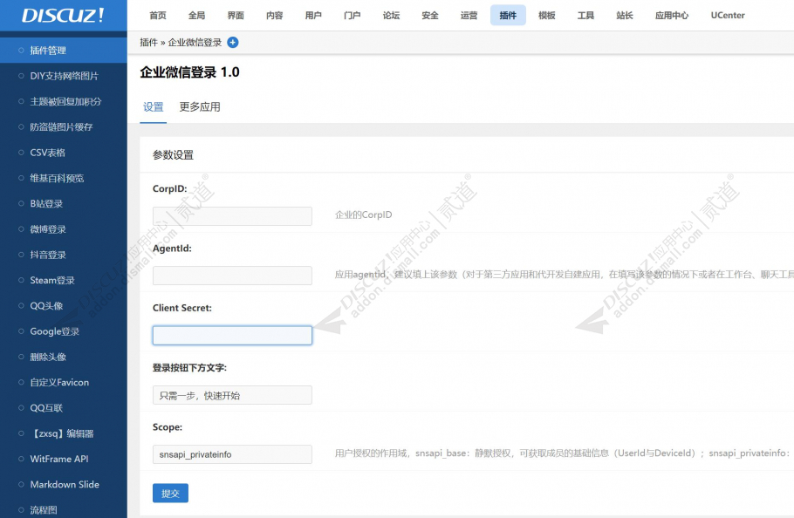Open the 内容 top menu
Viewport: 794px width, 518px height.
click(x=275, y=15)
